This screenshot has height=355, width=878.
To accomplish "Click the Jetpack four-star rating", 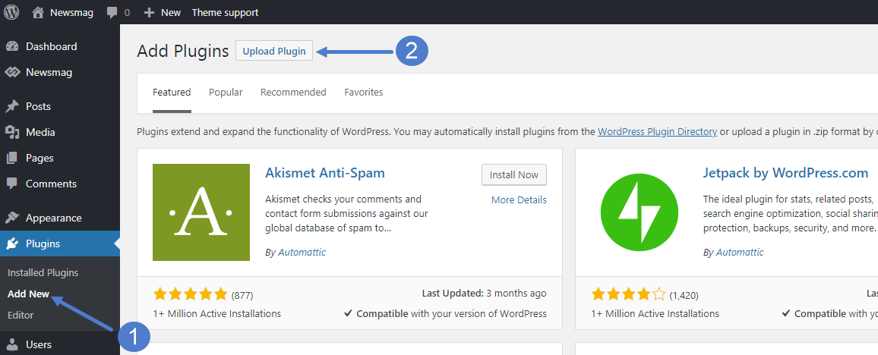I will point(629,294).
